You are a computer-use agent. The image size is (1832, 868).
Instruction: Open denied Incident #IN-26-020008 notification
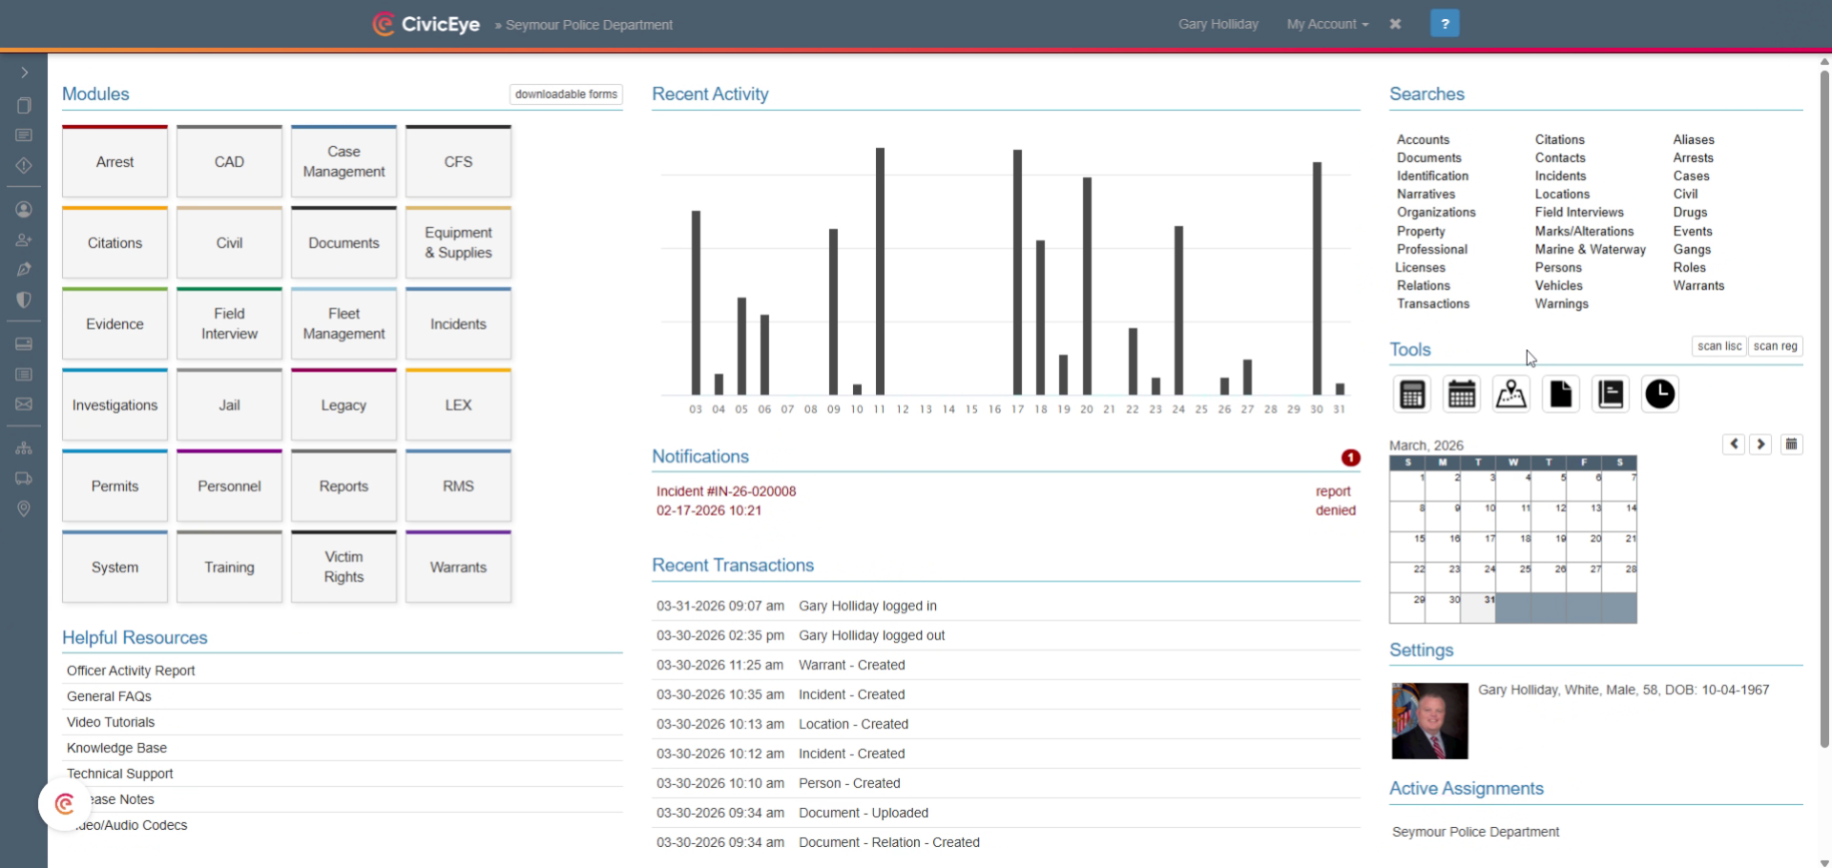pyautogui.click(x=1006, y=501)
